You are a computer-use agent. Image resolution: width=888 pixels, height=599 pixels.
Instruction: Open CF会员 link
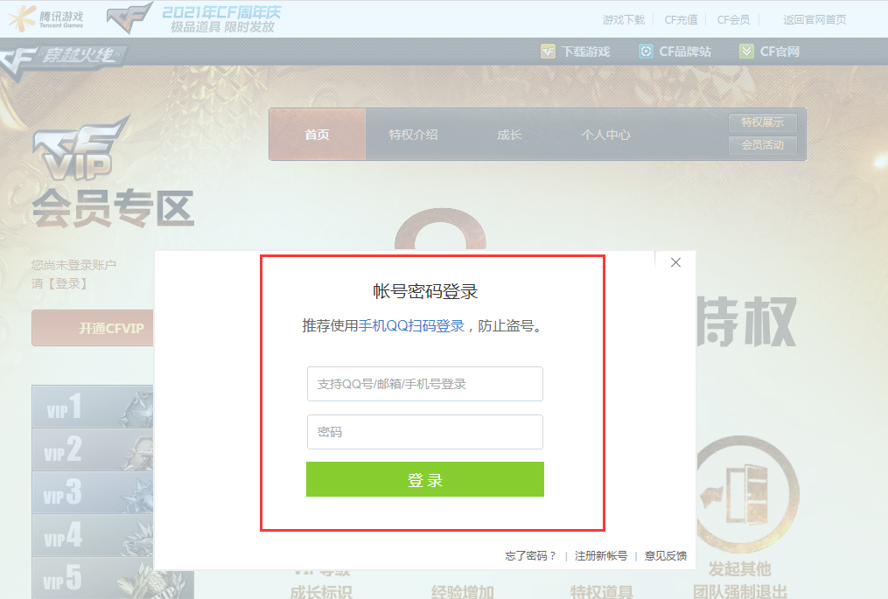coord(733,20)
